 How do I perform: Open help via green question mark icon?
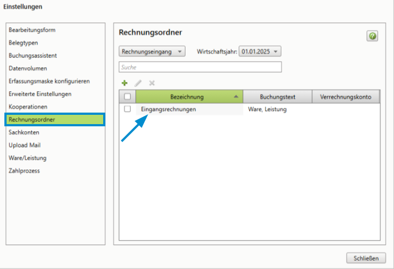[x=373, y=36]
